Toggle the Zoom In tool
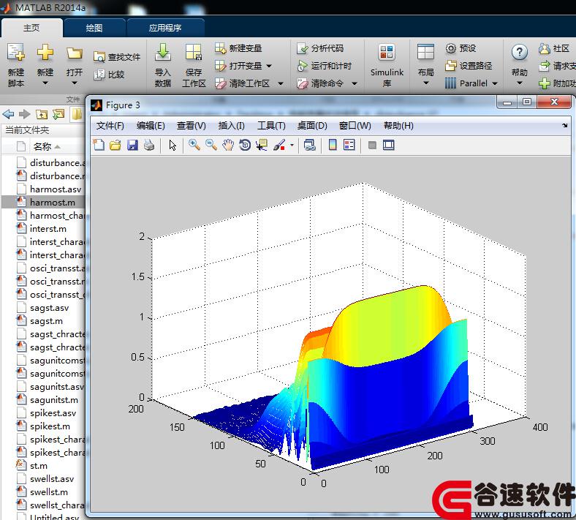576x520 pixels. click(x=194, y=145)
